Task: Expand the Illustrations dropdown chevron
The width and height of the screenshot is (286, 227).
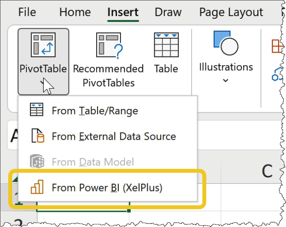Action: pyautogui.click(x=226, y=80)
